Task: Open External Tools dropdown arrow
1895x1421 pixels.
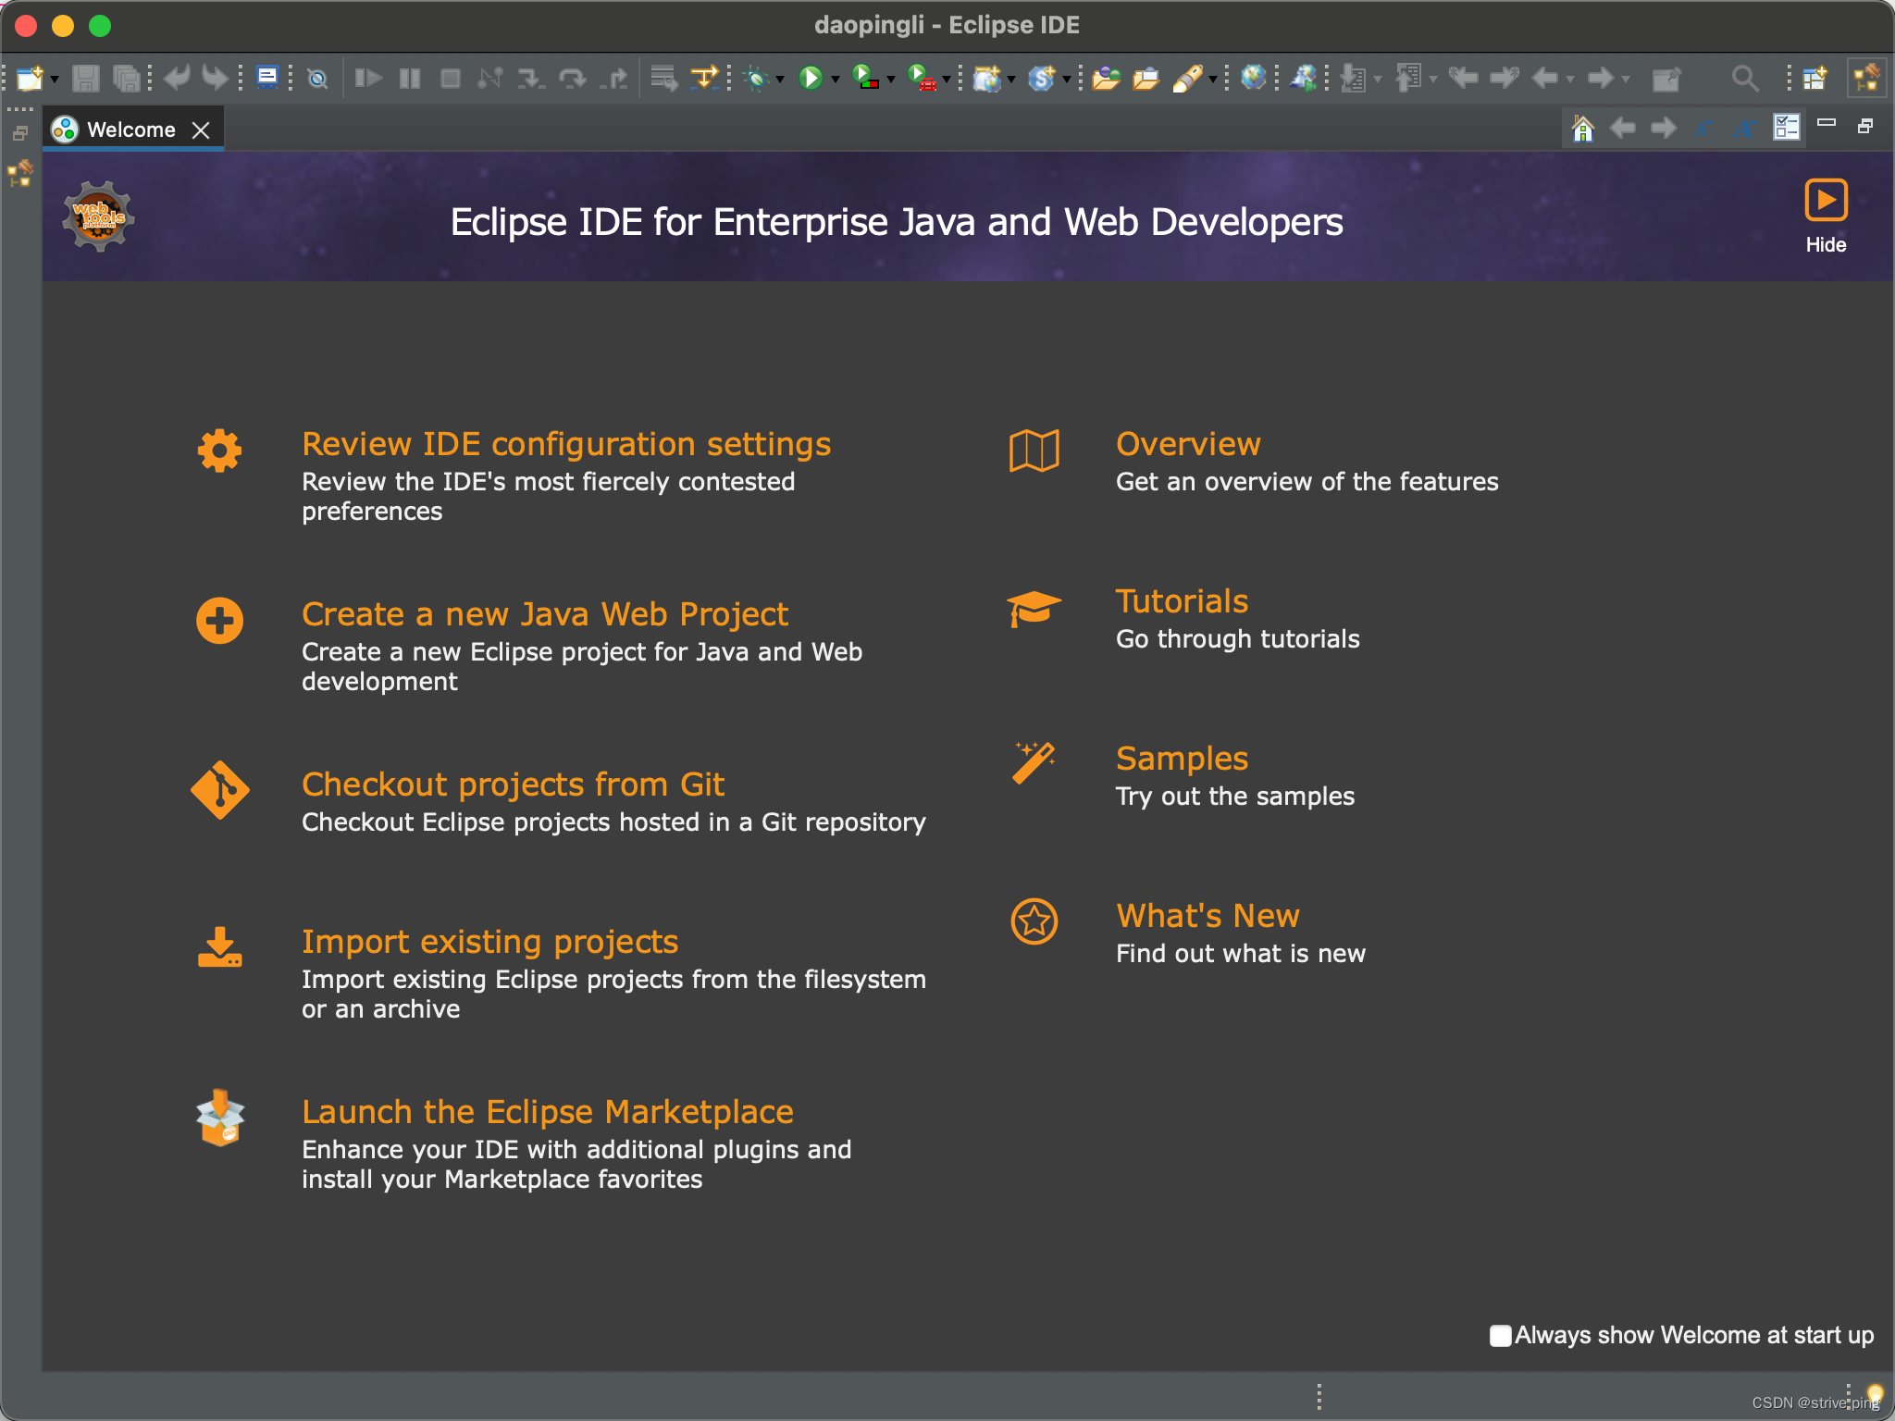Action: 946,80
